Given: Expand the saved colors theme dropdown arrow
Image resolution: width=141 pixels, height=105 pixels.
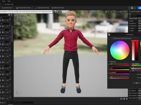Looking at the screenshot, I should click(x=137, y=38).
